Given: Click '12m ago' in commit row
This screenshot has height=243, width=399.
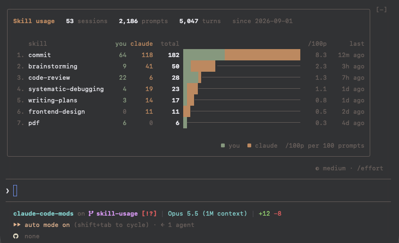Looking at the screenshot, I should pyautogui.click(x=351, y=55).
